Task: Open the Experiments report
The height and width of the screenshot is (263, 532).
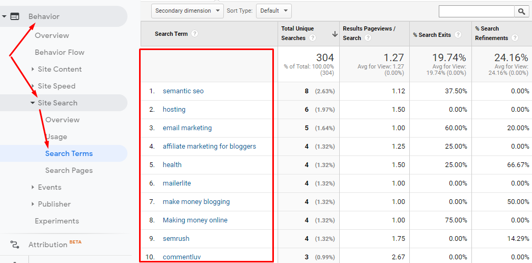Action: click(57, 221)
